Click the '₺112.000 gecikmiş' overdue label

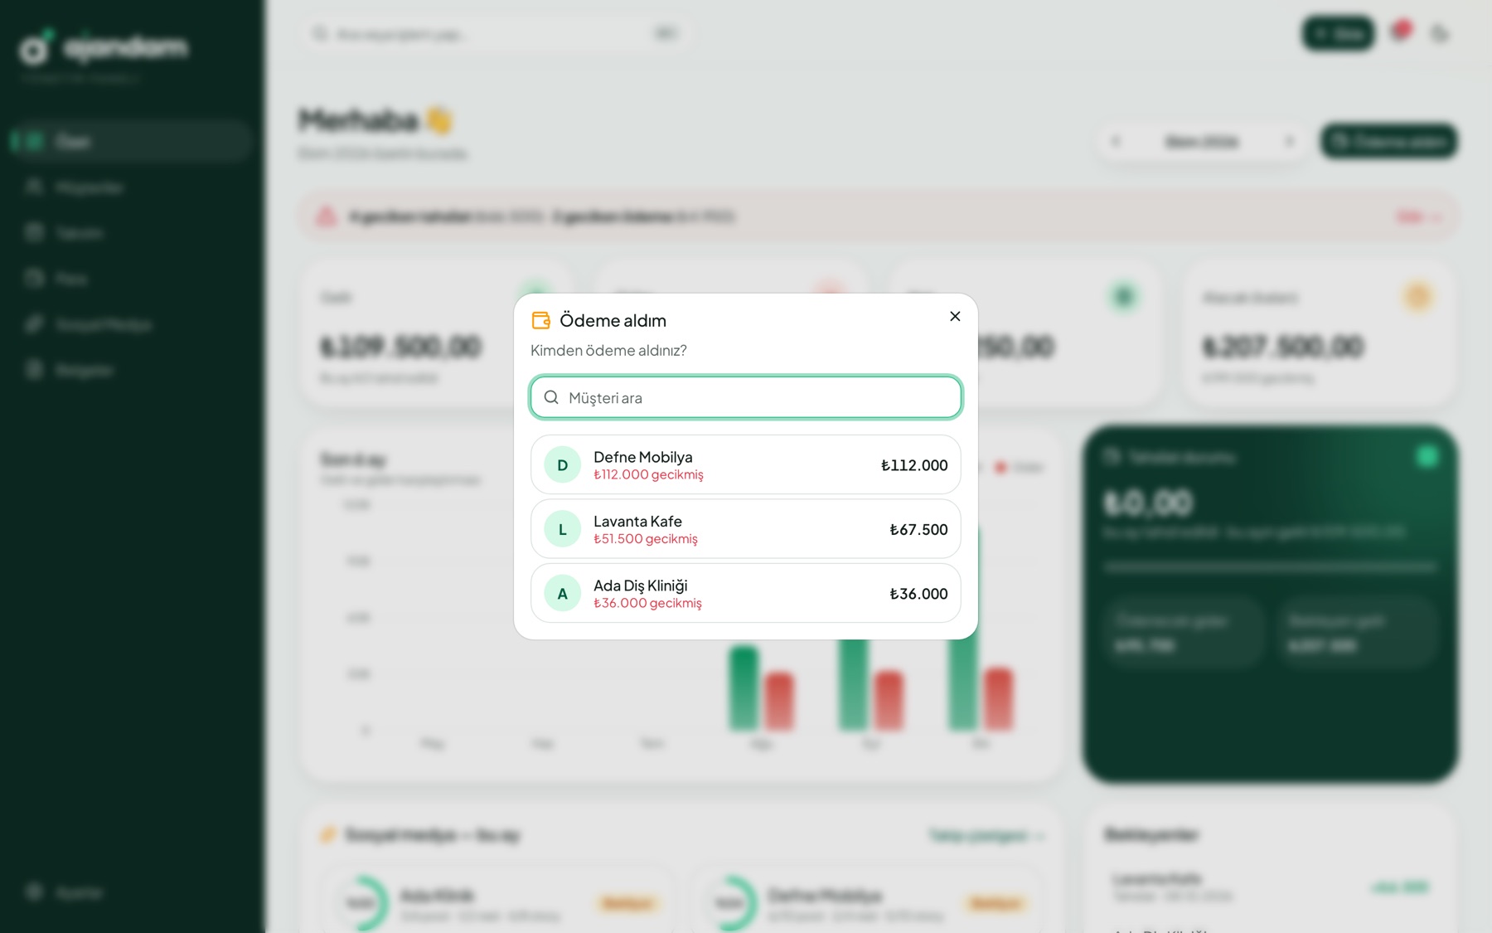click(x=648, y=474)
